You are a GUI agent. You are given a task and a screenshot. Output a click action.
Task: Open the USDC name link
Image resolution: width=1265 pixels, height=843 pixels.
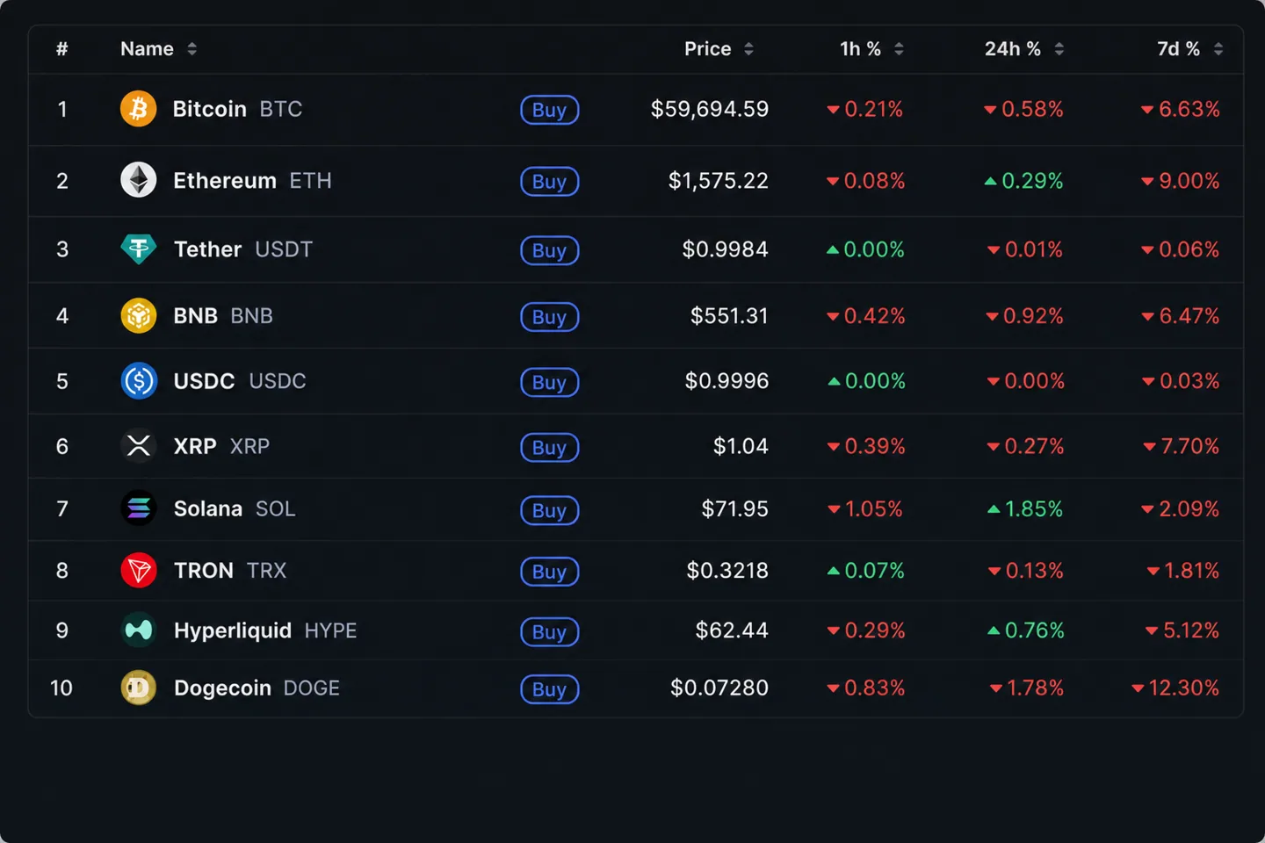tap(240, 381)
